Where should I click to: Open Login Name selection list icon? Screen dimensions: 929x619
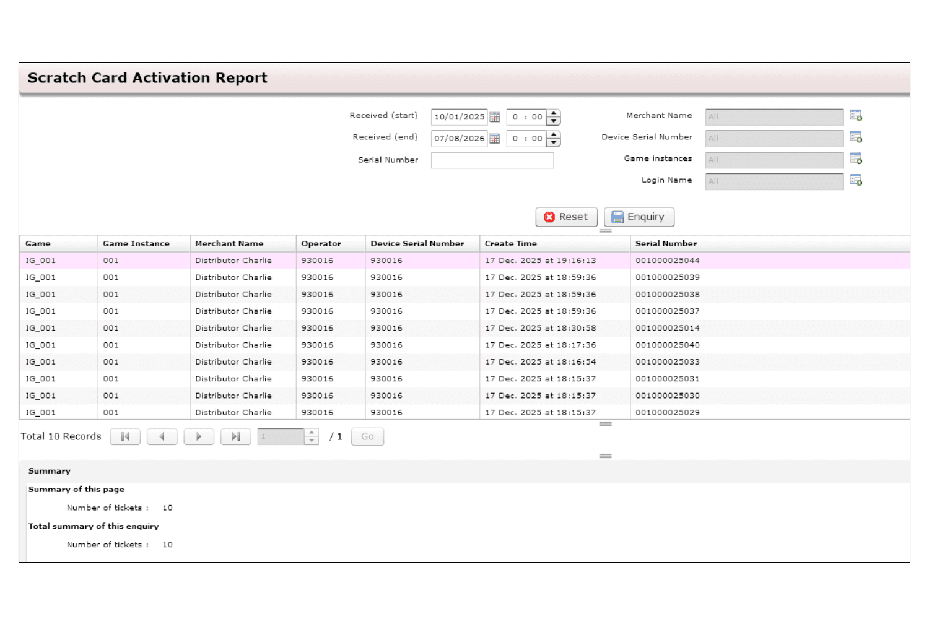coord(856,180)
